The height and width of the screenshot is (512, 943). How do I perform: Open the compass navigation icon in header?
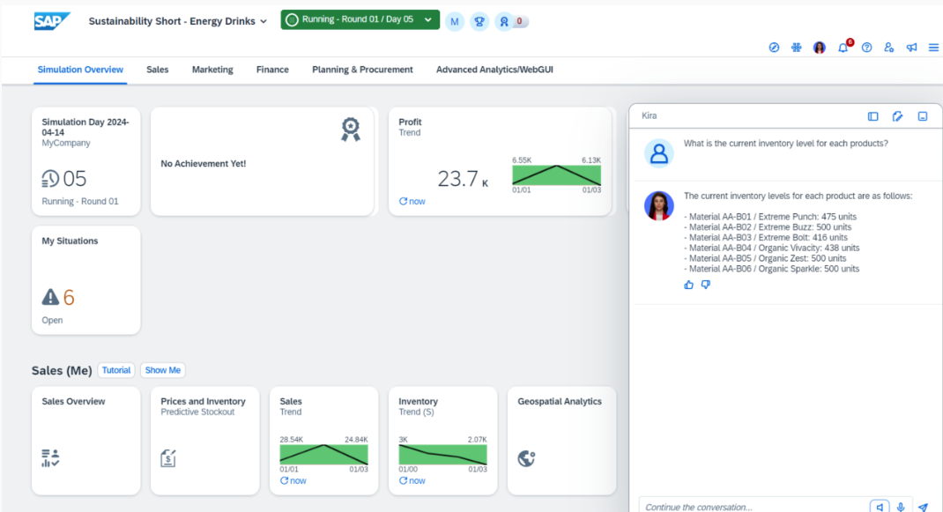[x=774, y=48]
